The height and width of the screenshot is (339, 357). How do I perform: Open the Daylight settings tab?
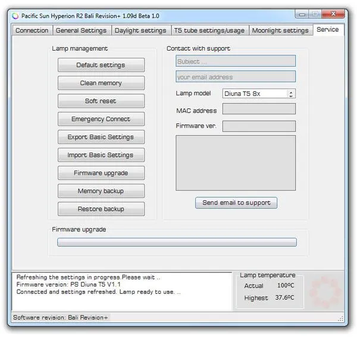click(x=140, y=30)
